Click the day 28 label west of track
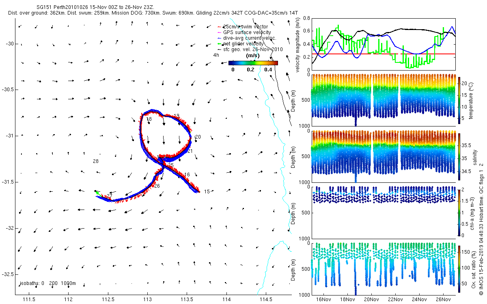This screenshot has width=487, height=304. click(96, 161)
